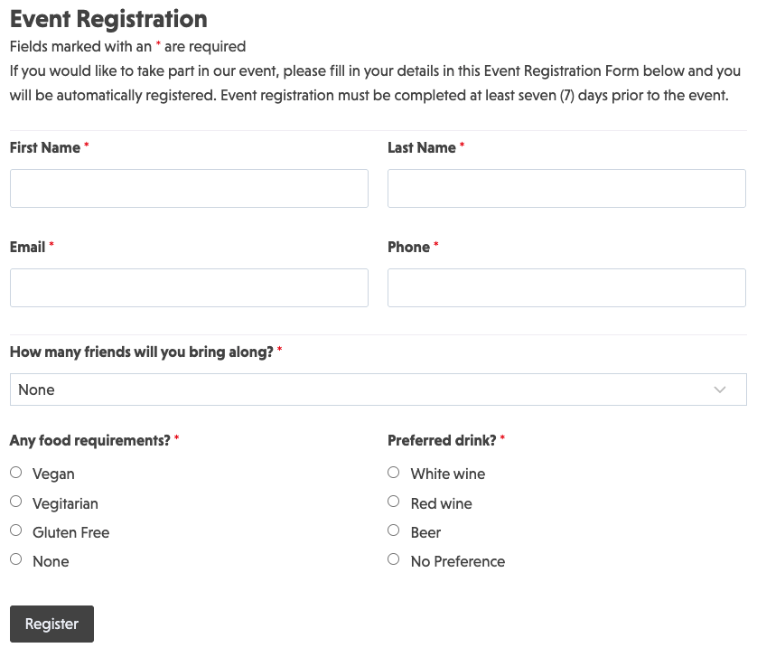Screen dimensions: 757x657
Task: Click the Phone number field
Action: click(x=566, y=288)
